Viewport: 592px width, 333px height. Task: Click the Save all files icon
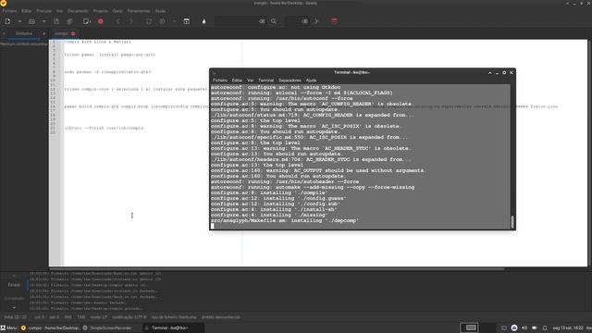pos(69,21)
